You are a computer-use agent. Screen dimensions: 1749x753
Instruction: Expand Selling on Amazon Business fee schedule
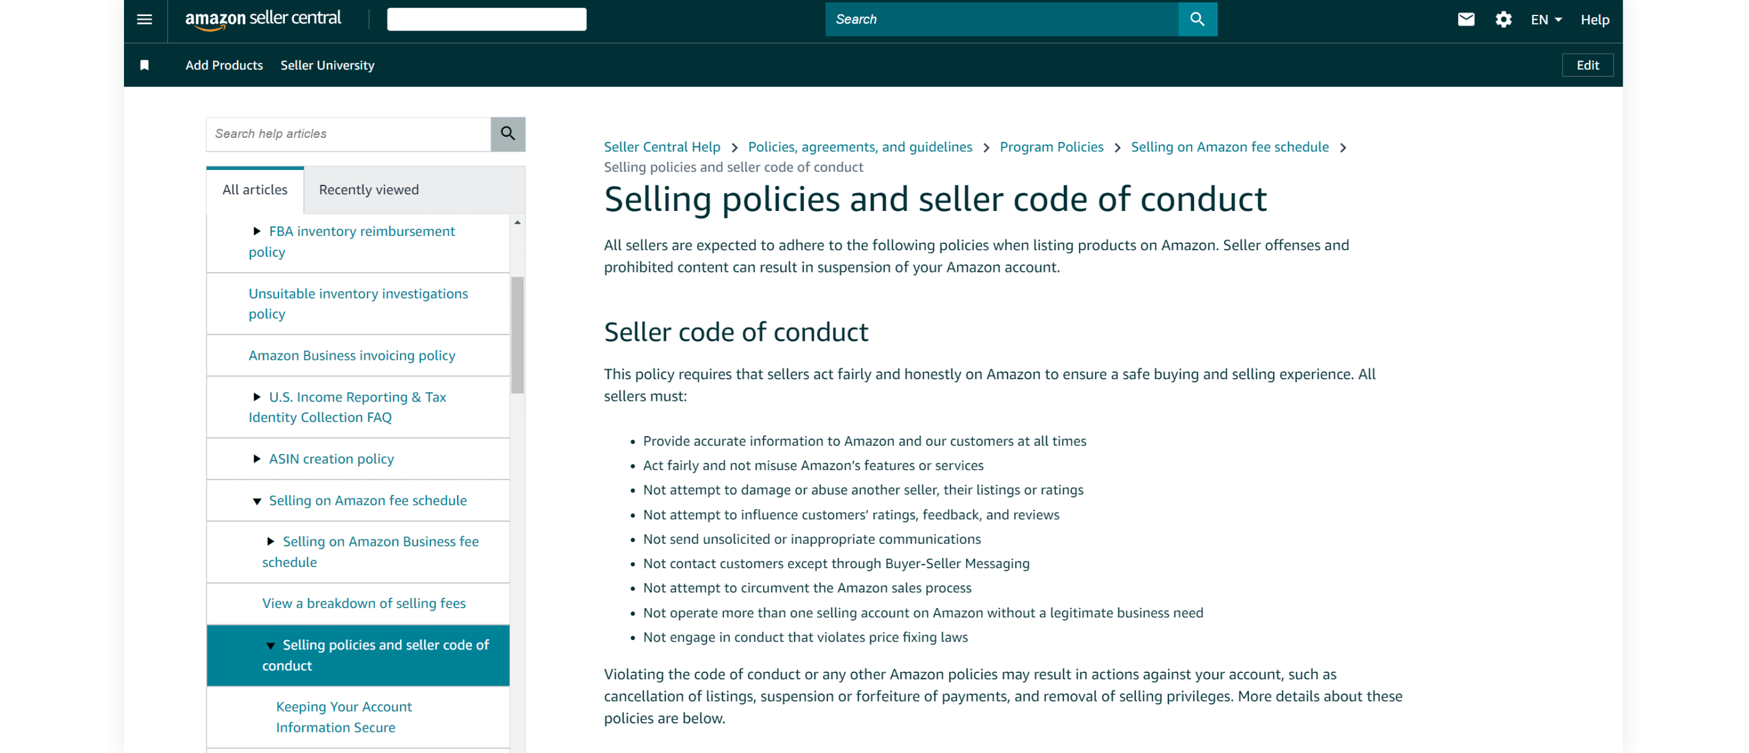pyautogui.click(x=270, y=542)
